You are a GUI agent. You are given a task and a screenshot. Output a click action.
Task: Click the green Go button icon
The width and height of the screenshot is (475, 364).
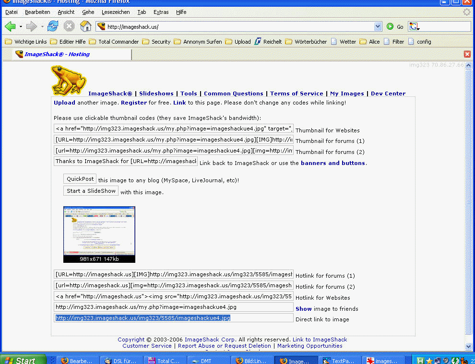click(x=390, y=27)
